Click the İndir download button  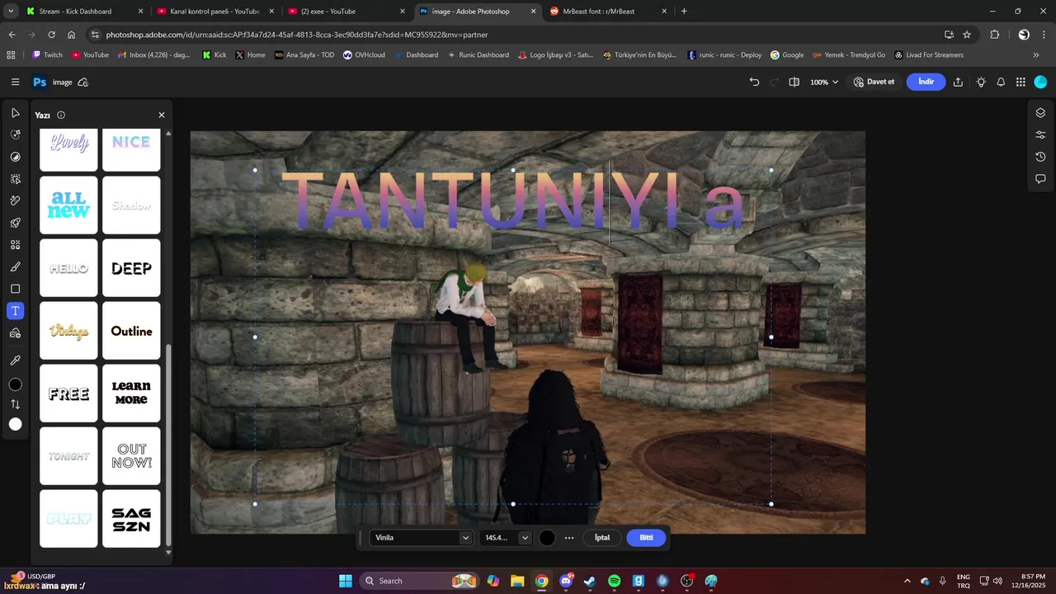(x=926, y=82)
